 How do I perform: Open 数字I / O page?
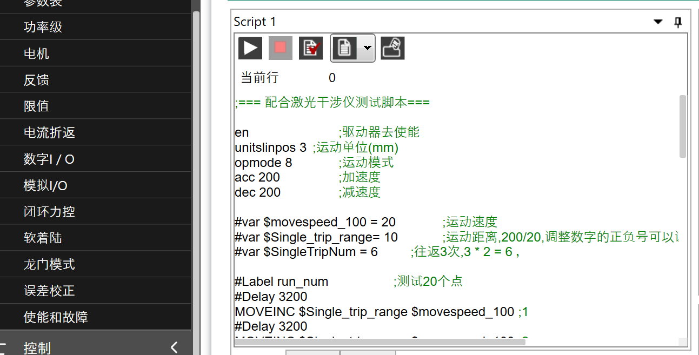click(49, 159)
